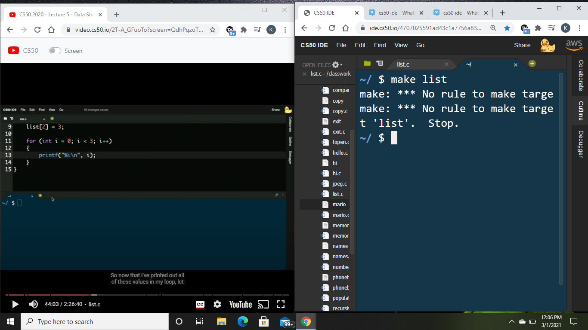The width and height of the screenshot is (588, 330).
Task: Open File Explorer from taskbar
Action: (221, 321)
